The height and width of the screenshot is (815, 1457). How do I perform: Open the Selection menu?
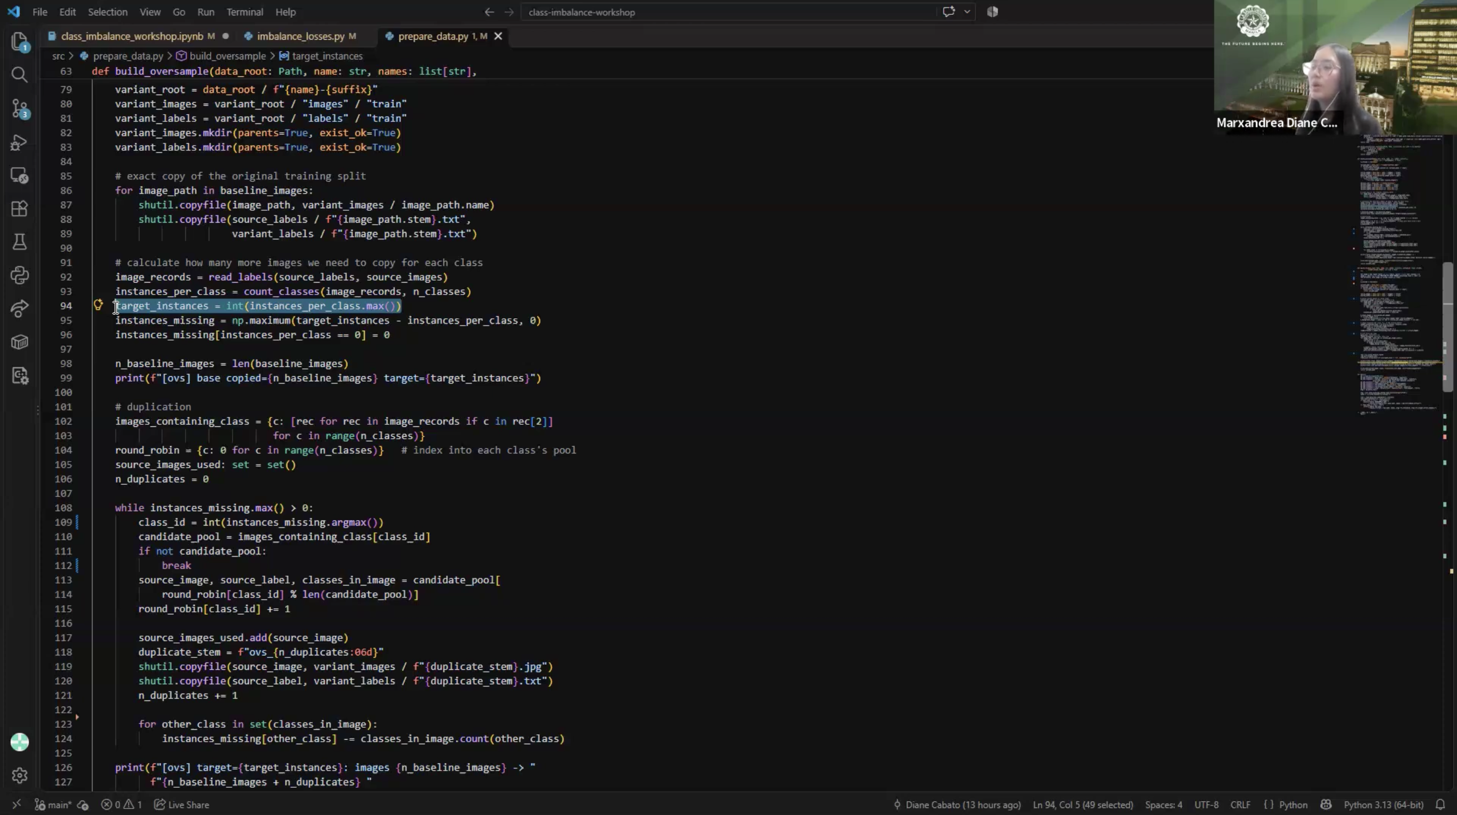point(108,12)
